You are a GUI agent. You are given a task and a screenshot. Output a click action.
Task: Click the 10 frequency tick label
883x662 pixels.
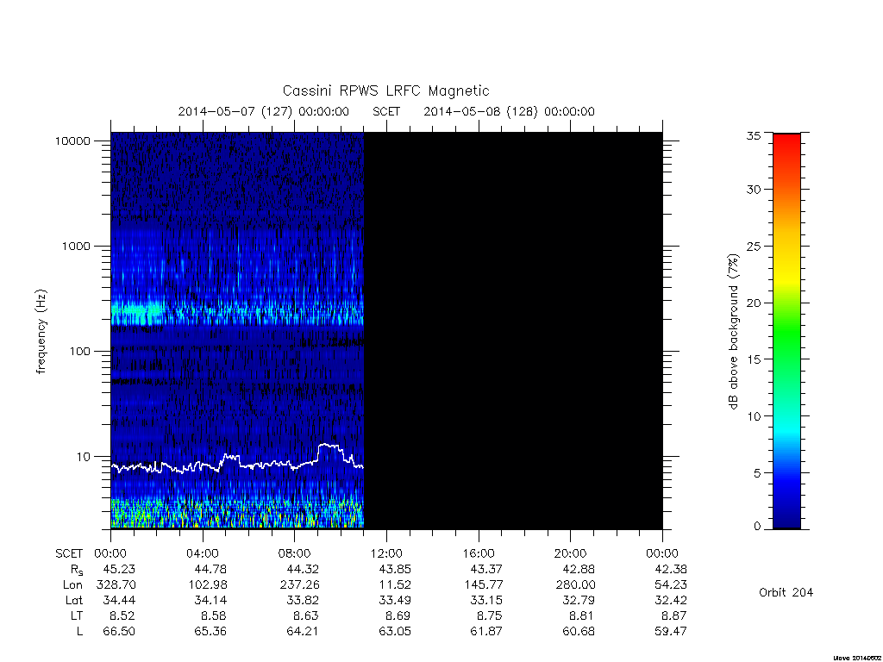83,457
